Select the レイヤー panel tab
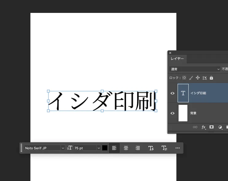This screenshot has height=181, width=228. point(177,59)
